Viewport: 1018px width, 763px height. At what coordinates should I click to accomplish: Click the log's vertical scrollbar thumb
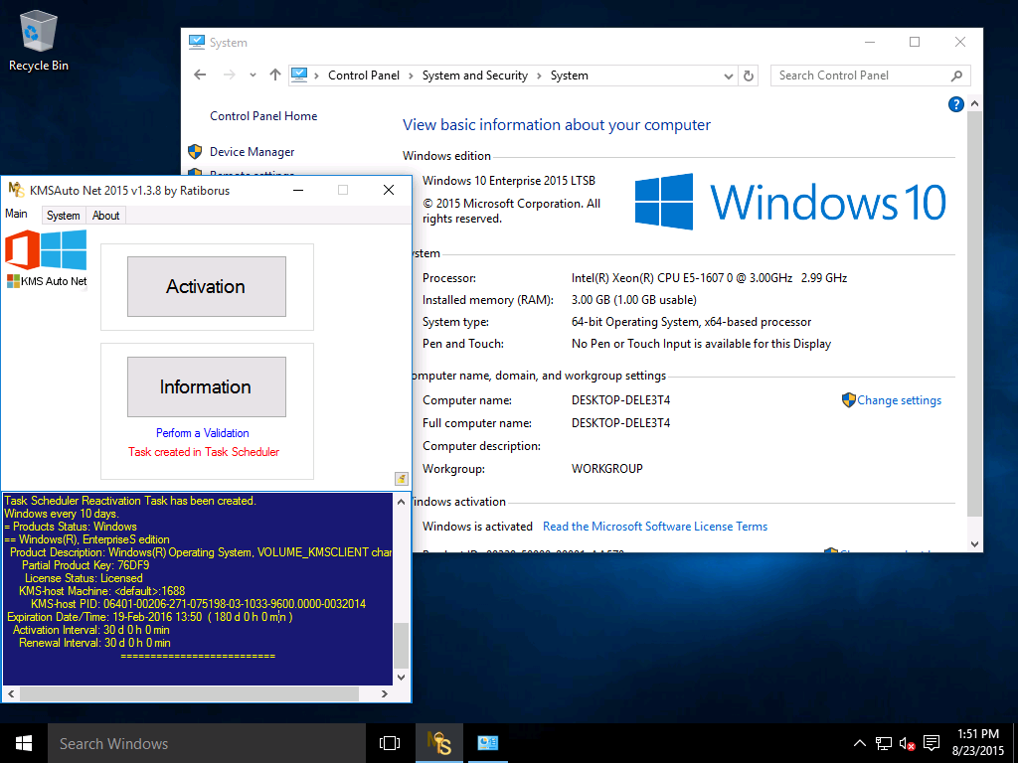(x=402, y=646)
